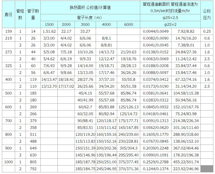Click the 管子长度（m） subheader
This screenshot has width=215, height=174.
tap(90, 18)
